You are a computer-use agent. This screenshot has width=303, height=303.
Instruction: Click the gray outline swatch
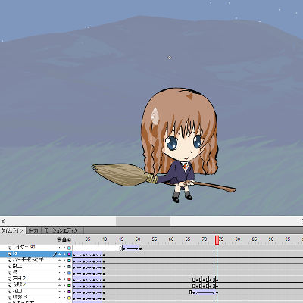(69, 267)
